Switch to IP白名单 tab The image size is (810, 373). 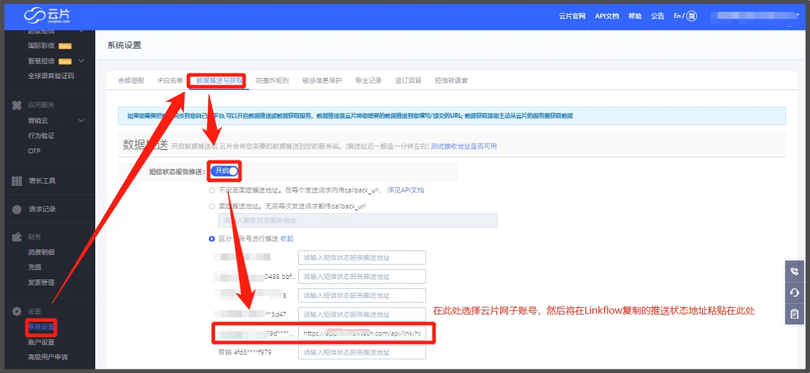pyautogui.click(x=170, y=80)
